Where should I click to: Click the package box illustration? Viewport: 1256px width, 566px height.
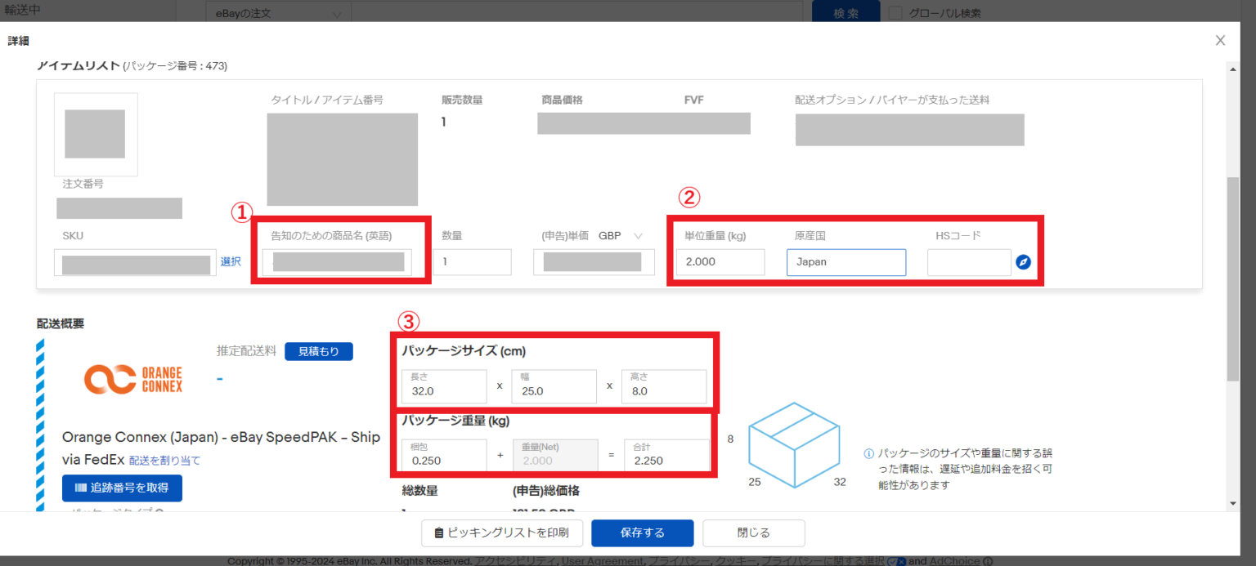click(x=794, y=445)
